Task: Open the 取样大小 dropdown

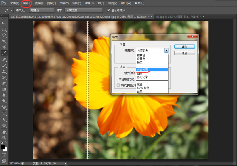Action: coord(42,10)
